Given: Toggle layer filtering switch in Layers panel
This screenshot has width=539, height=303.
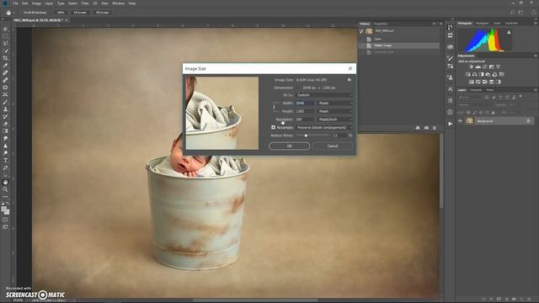Looking at the screenshot, I should [x=520, y=98].
